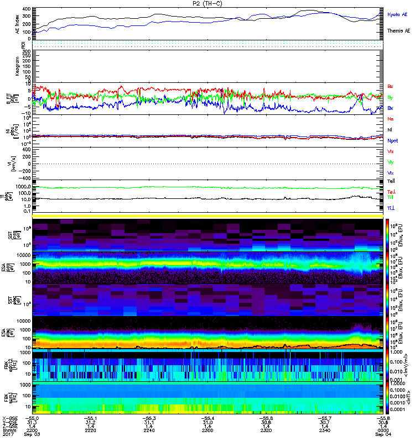
Task: Click the green By legend label
Action: tap(390, 98)
